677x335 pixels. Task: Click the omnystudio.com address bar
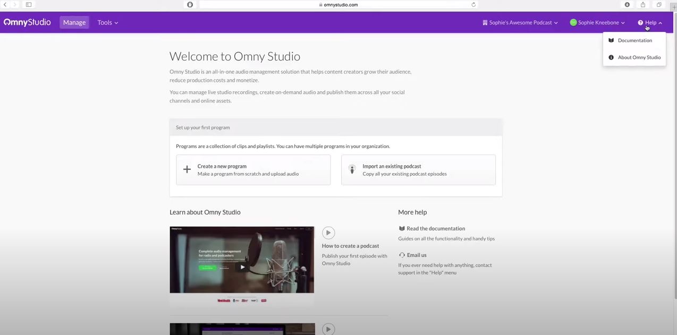click(x=338, y=5)
